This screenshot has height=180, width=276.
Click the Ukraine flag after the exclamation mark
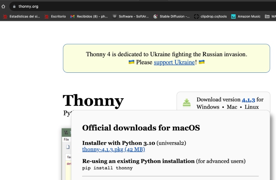pos(202,62)
